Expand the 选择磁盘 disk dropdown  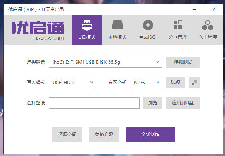(106, 62)
